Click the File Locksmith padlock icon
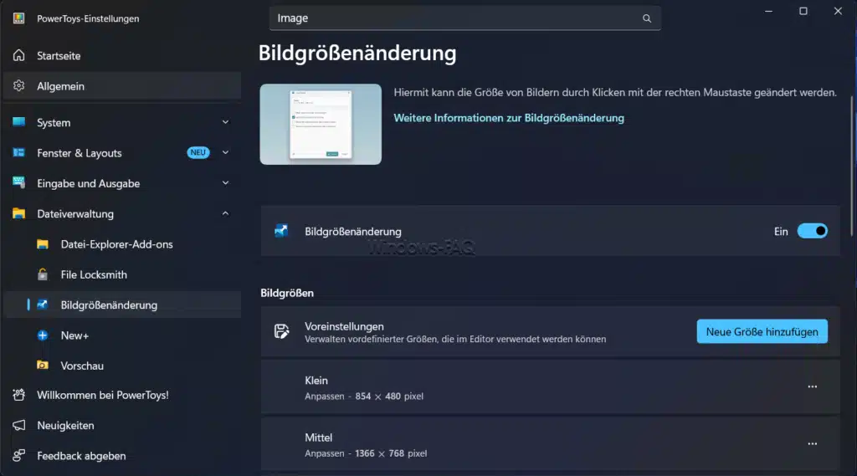 coord(43,274)
